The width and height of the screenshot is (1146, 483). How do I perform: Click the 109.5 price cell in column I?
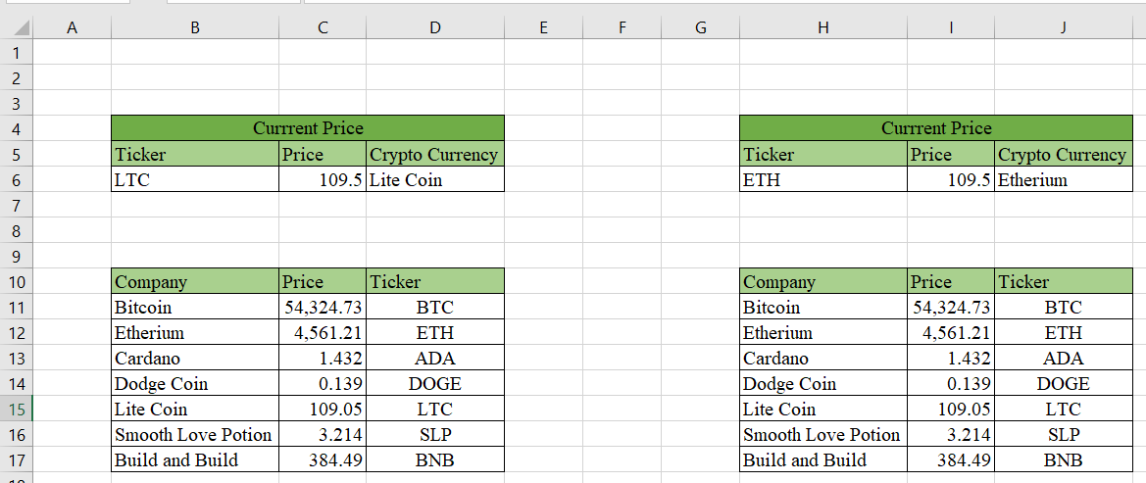950,180
